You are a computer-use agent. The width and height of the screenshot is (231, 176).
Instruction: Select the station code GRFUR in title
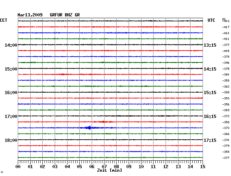coord(56,15)
